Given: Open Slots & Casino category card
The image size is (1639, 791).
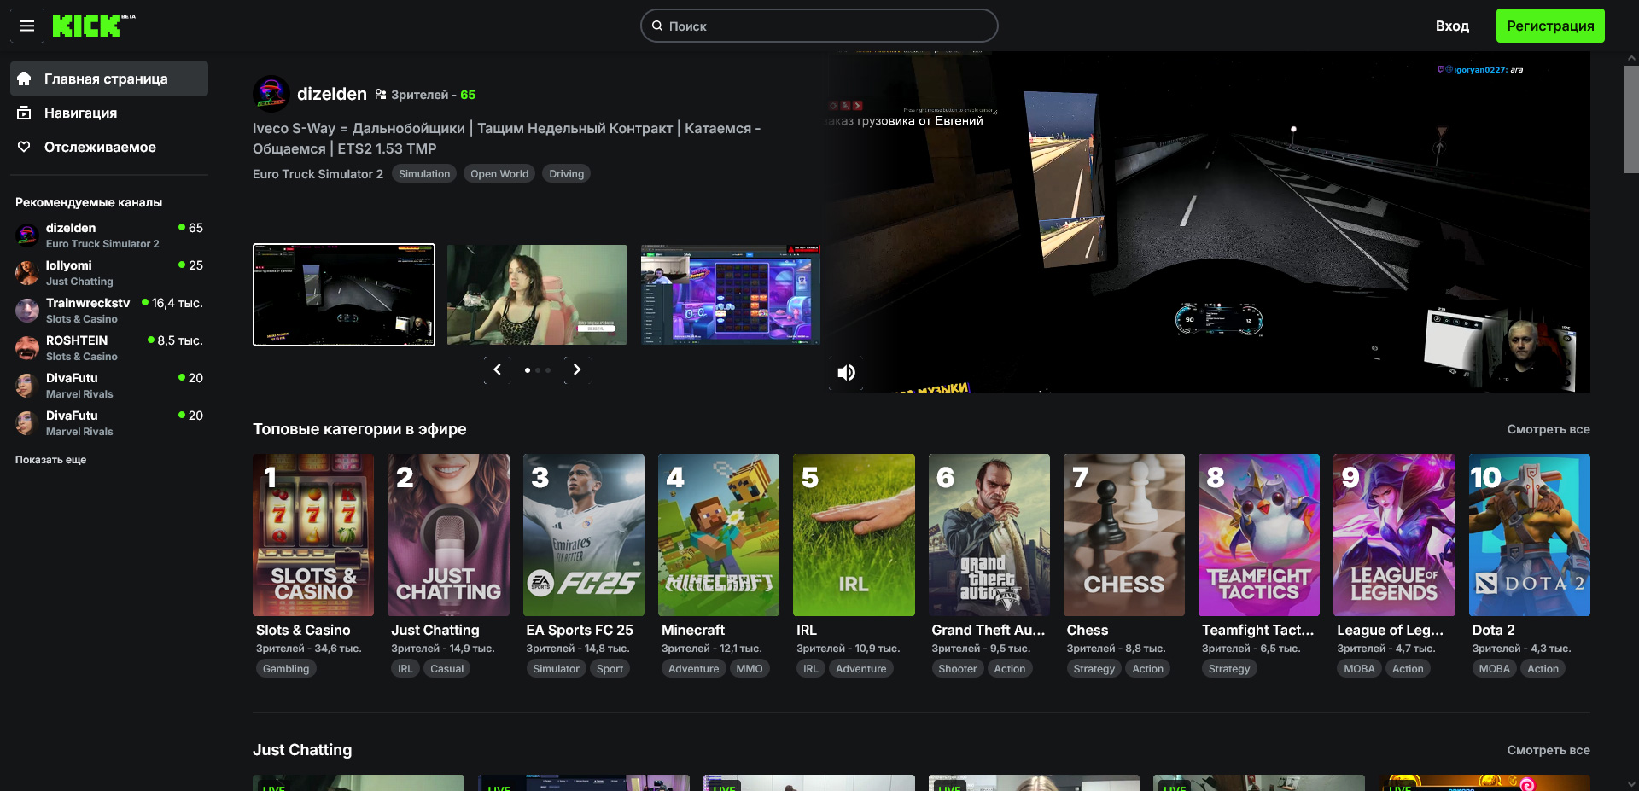Looking at the screenshot, I should (313, 535).
